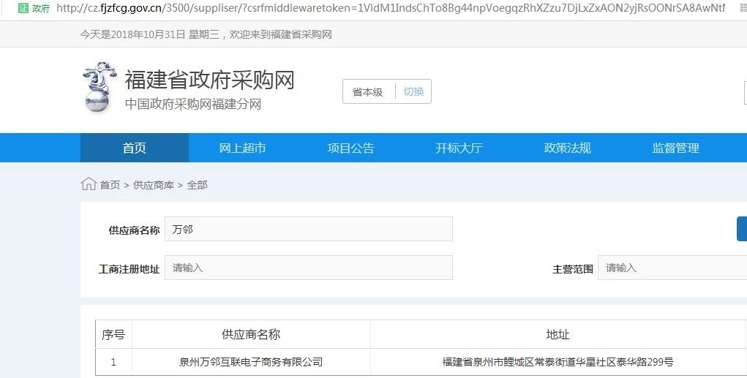Click 供应商库 breadcrumb link
747x378 pixels.
(154, 185)
